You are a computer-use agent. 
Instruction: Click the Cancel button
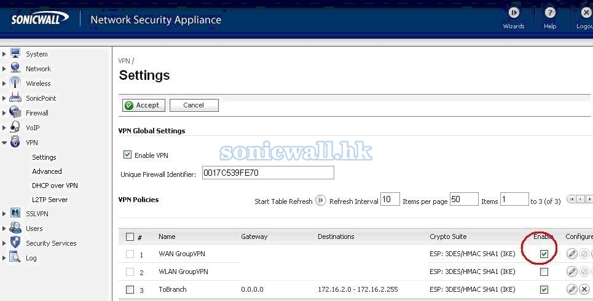[194, 105]
